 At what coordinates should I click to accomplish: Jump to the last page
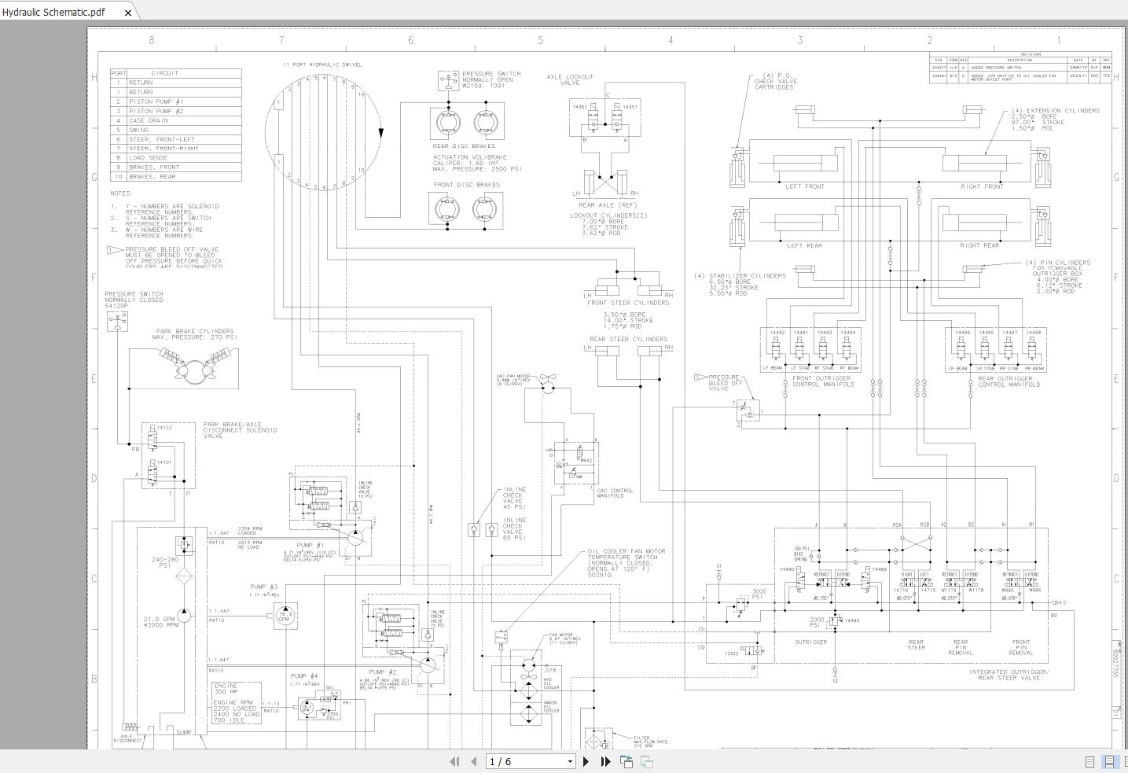click(605, 761)
